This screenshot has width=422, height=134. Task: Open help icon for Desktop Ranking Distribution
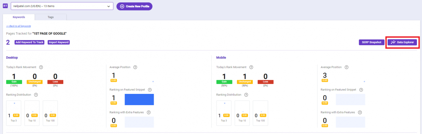pyautogui.click(x=36, y=95)
